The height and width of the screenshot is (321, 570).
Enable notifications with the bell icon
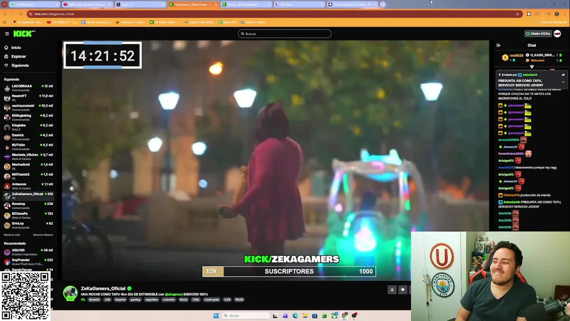click(x=392, y=290)
